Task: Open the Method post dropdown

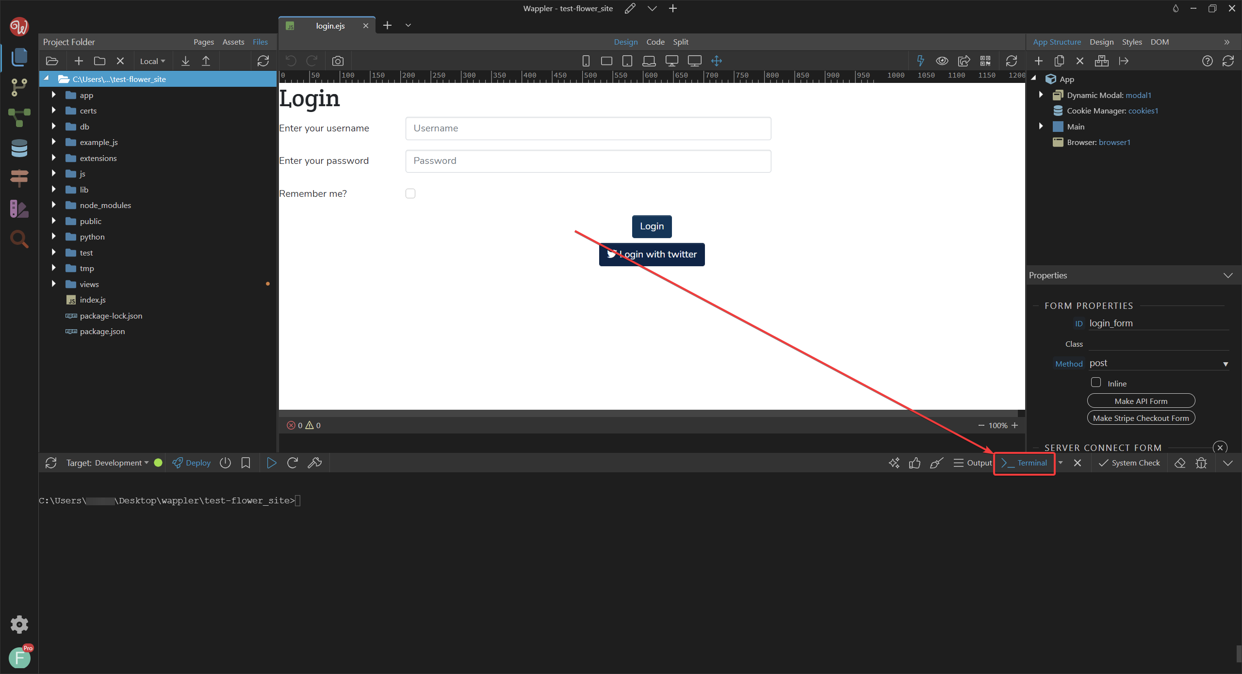Action: [x=1159, y=363]
